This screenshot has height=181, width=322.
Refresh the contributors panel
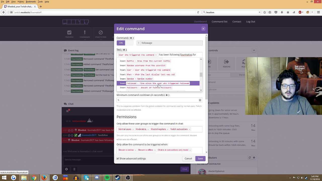point(250,158)
